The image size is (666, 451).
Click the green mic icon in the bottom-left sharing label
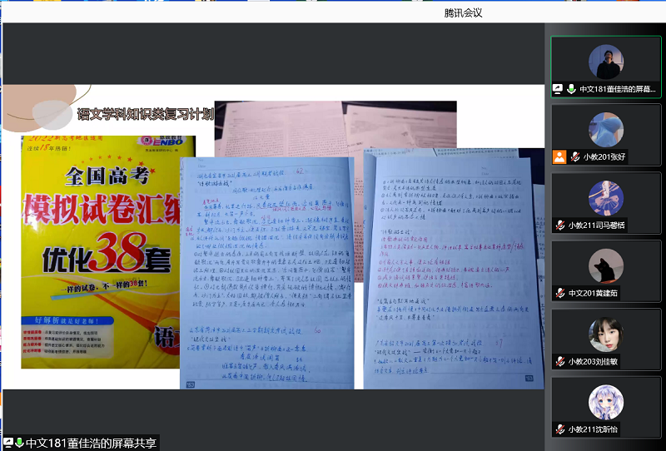pyautogui.click(x=19, y=443)
